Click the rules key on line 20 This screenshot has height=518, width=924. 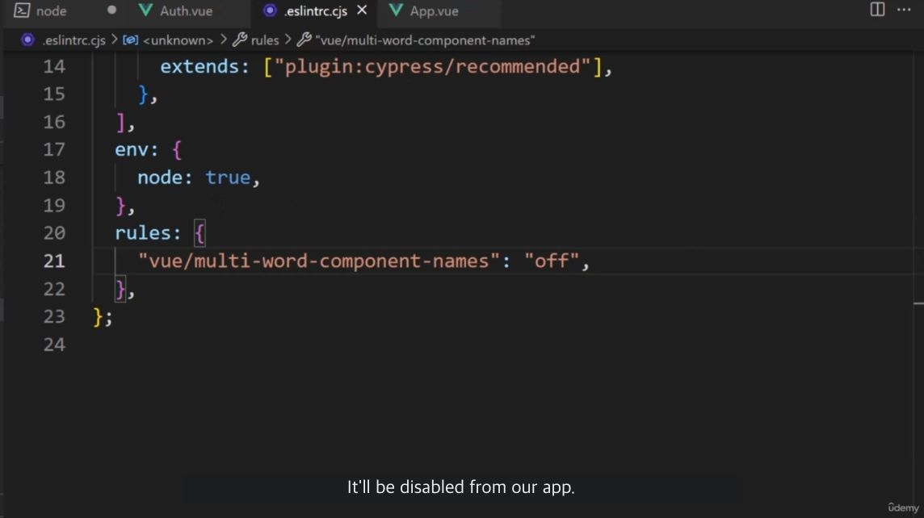click(142, 233)
